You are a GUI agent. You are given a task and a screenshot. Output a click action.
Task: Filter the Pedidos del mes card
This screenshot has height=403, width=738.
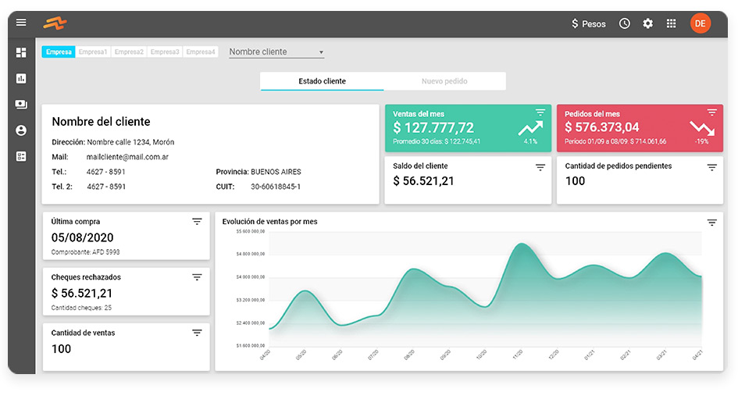tap(711, 112)
